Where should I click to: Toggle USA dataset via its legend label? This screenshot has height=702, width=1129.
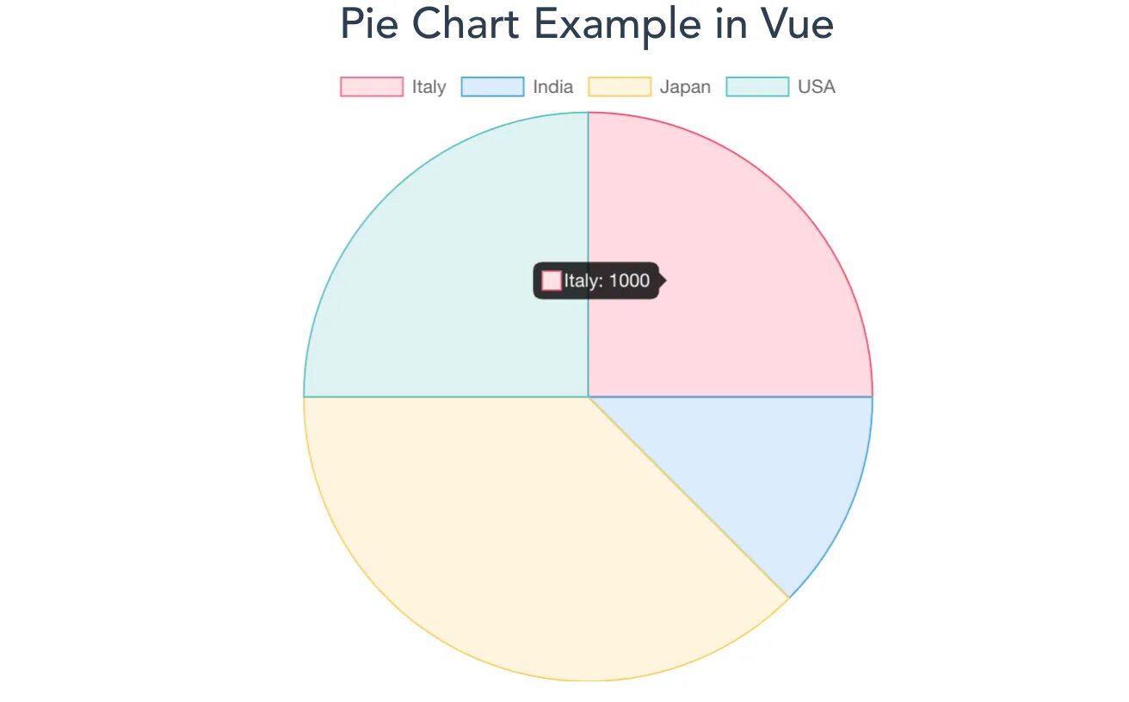click(x=817, y=87)
